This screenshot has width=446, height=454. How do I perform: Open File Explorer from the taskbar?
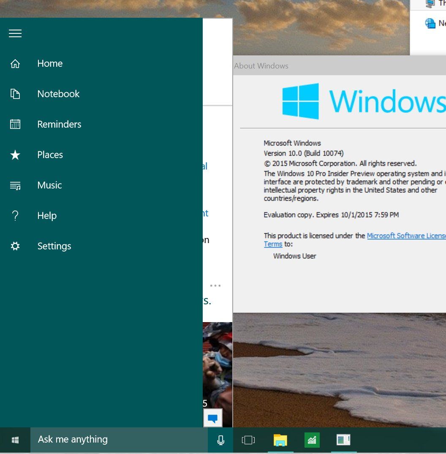(280, 440)
